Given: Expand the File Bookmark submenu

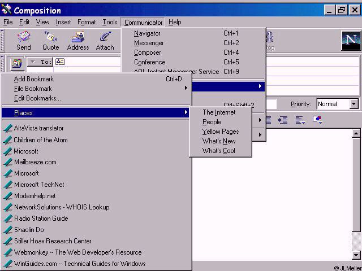Looking at the screenshot, I should point(97,89).
